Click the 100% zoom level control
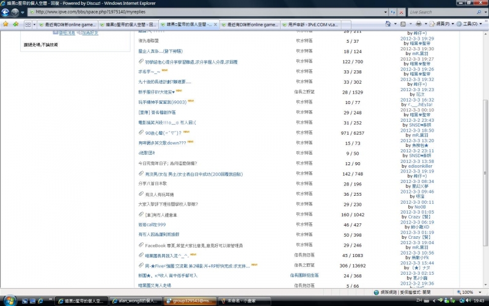Image resolution: width=489 pixels, height=306 pixels. pos(465,293)
